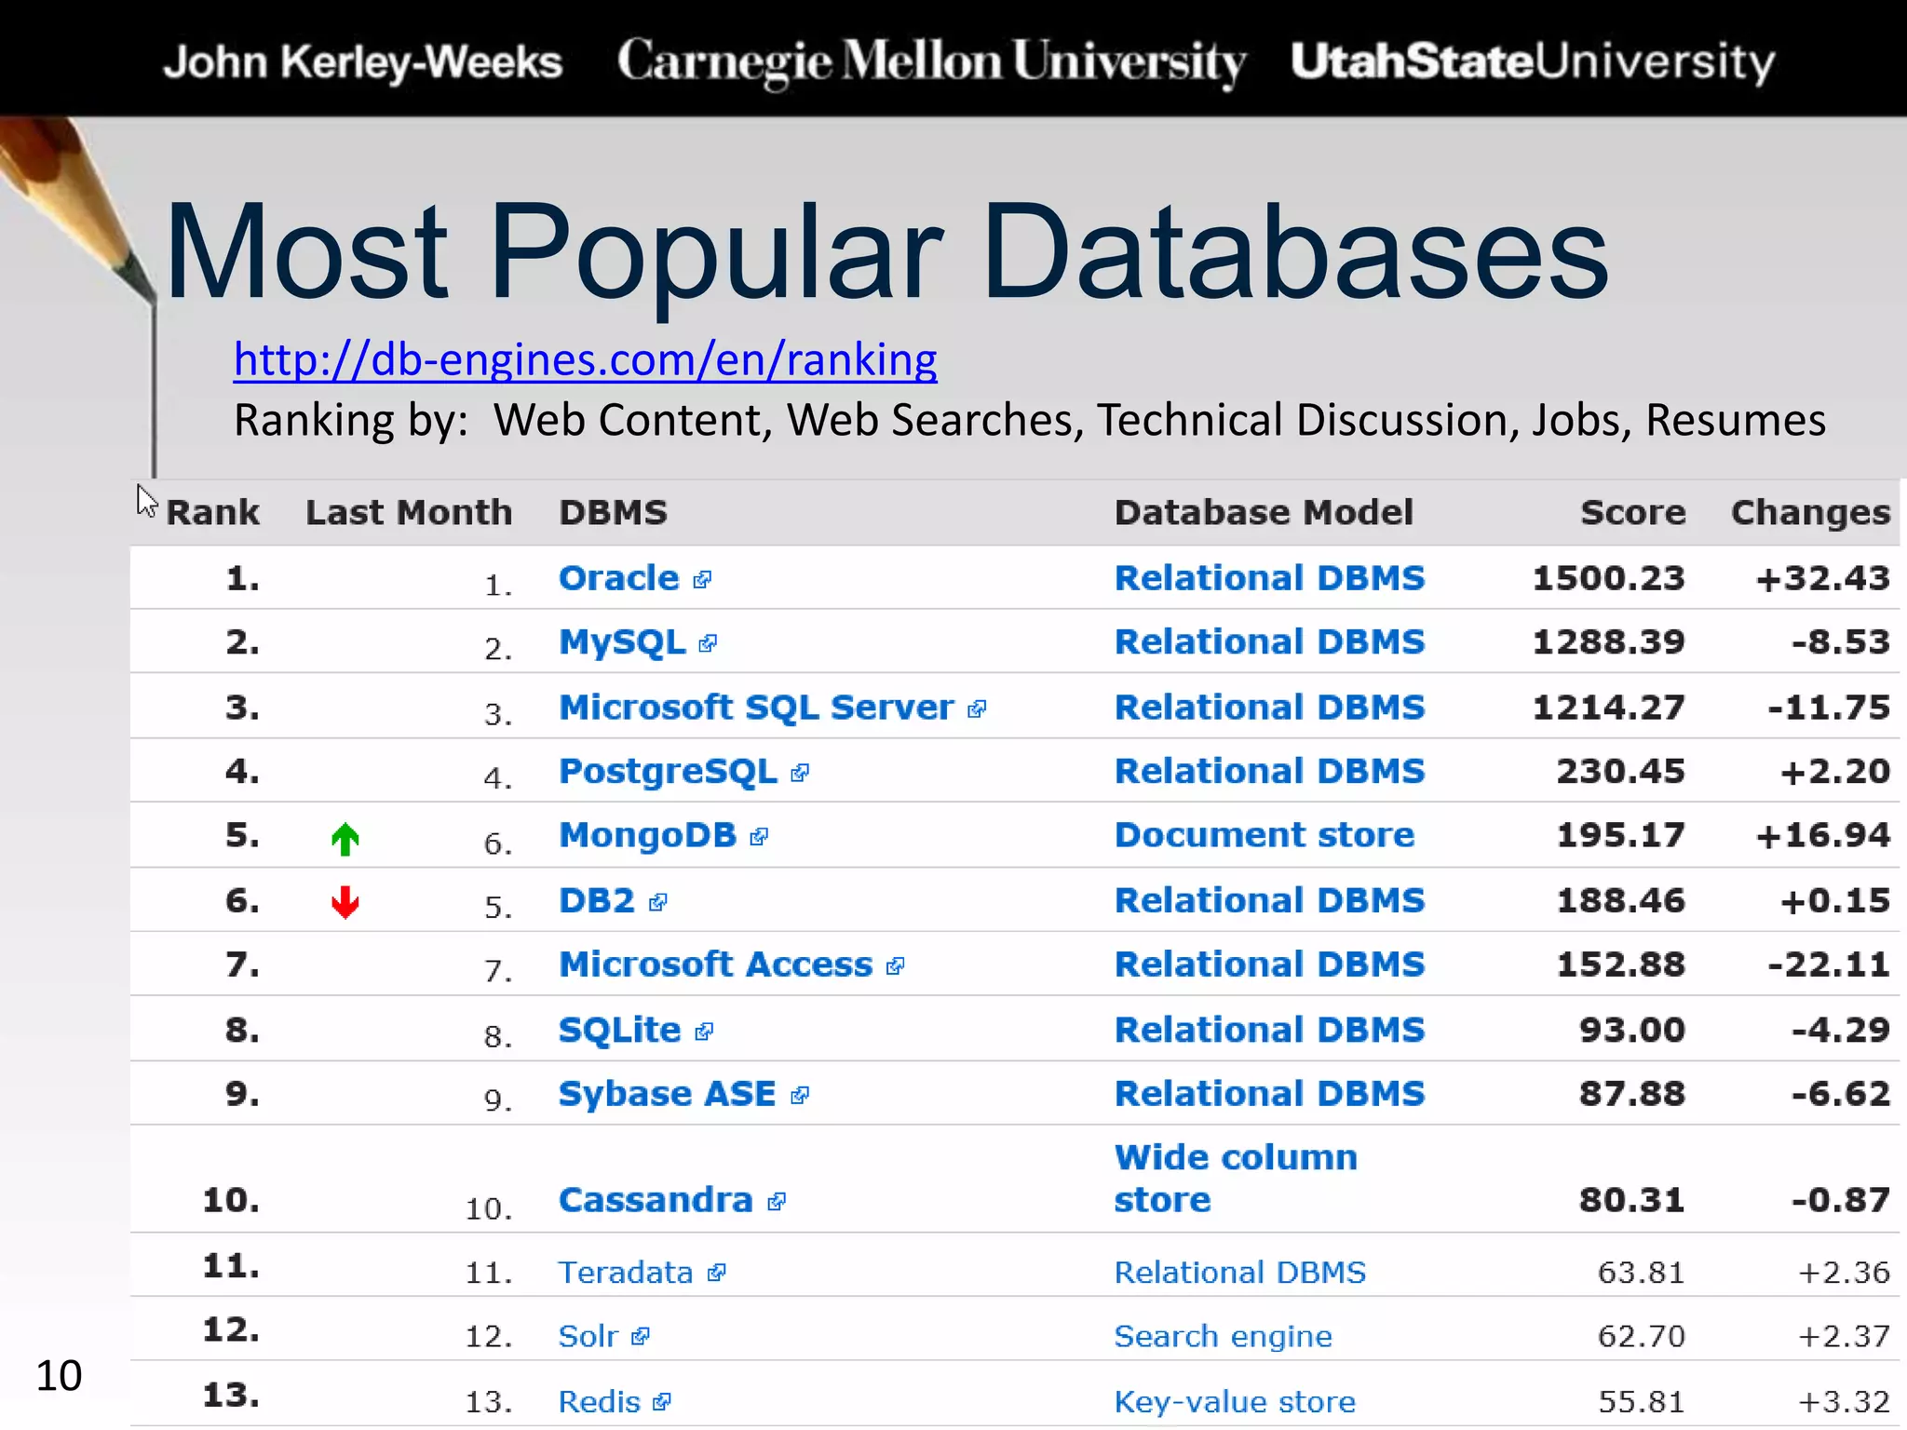This screenshot has height=1430, width=1907.
Task: Click SQLite's score value 93.00
Action: (1631, 1030)
